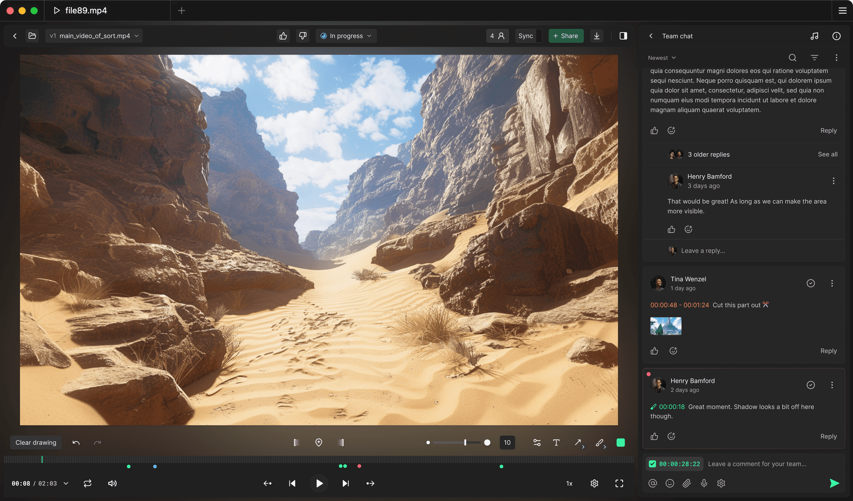The height and width of the screenshot is (501, 853).
Task: Set the range out-point marker
Action: pyautogui.click(x=341, y=443)
